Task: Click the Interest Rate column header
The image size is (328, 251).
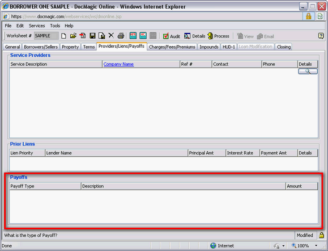Action: click(x=243, y=153)
